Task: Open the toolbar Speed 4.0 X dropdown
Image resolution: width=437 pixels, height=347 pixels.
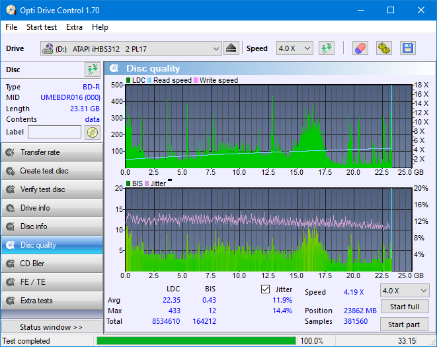Action: [x=295, y=48]
